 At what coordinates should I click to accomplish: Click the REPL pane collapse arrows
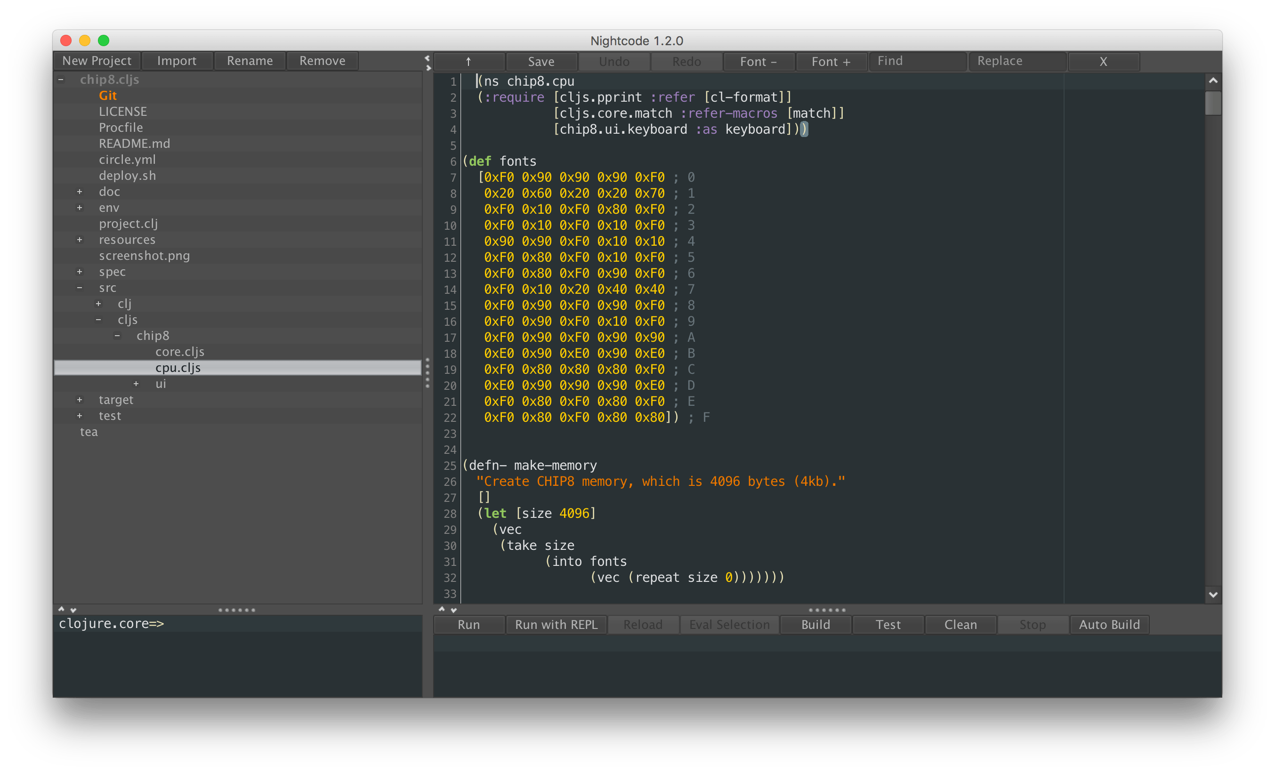click(x=67, y=610)
